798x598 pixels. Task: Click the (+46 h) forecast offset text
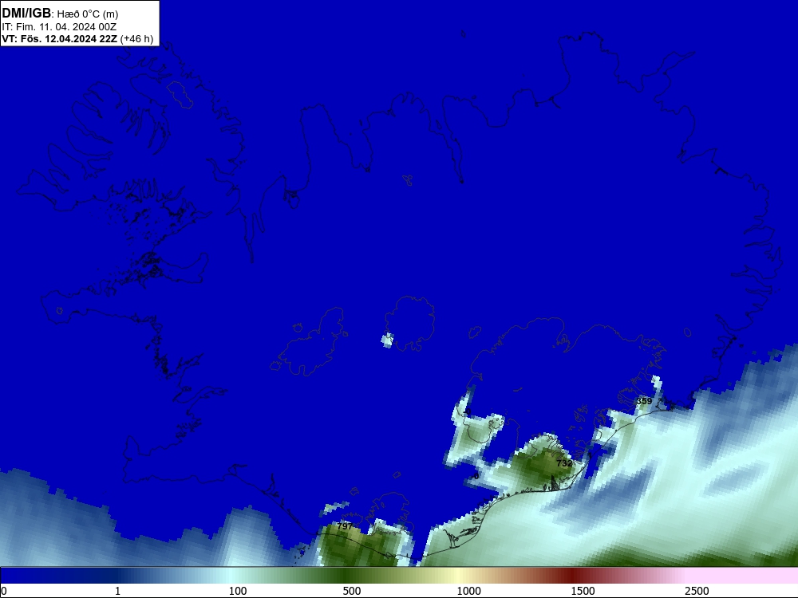coord(137,39)
